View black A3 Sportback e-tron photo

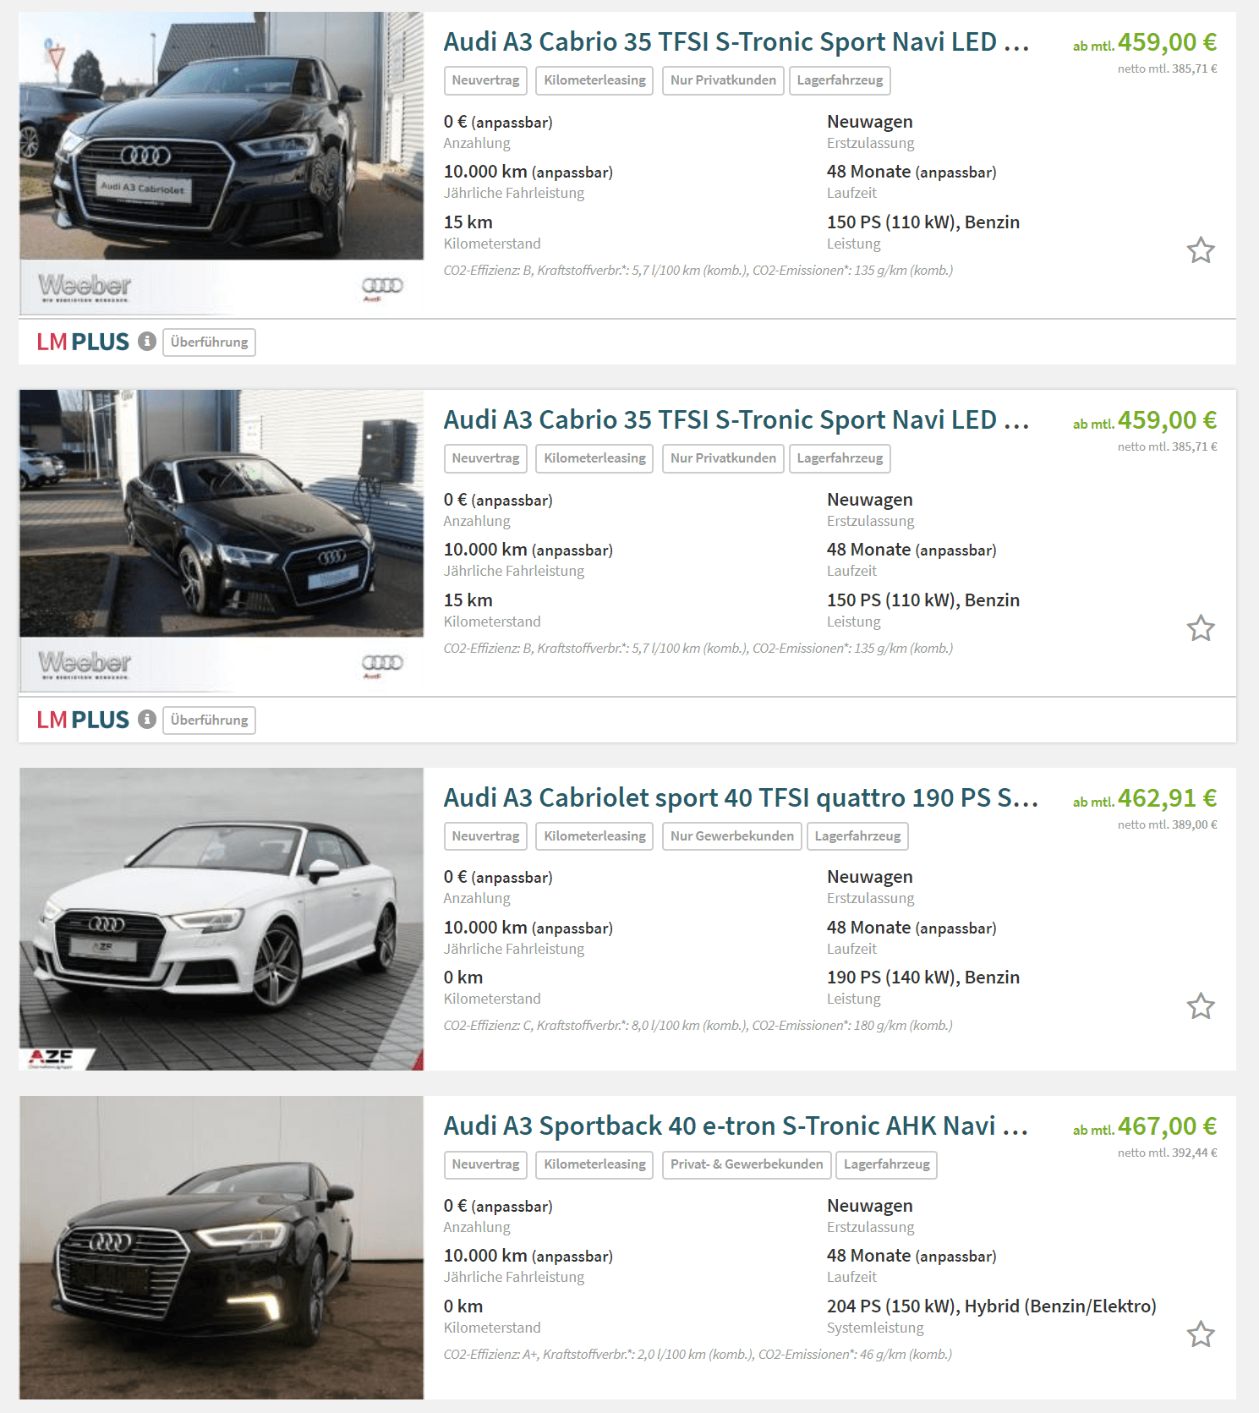click(x=222, y=1247)
